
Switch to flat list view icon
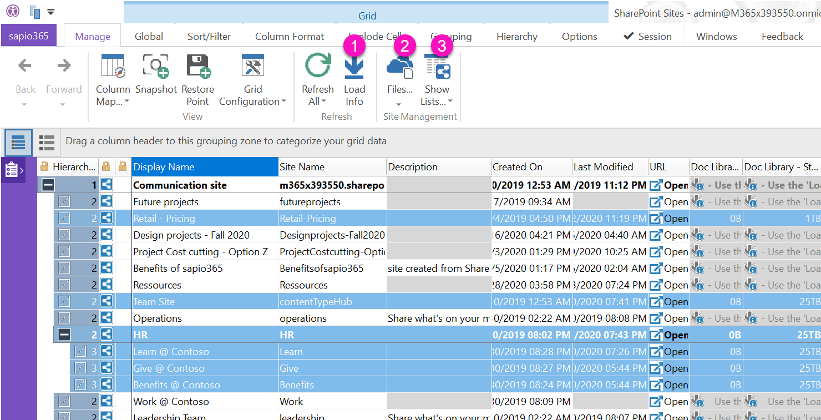pos(47,143)
